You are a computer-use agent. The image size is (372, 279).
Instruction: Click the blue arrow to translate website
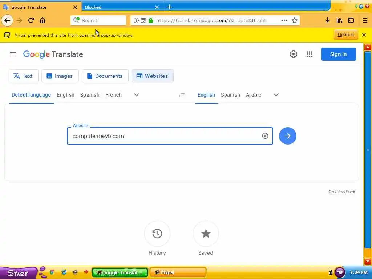288,136
